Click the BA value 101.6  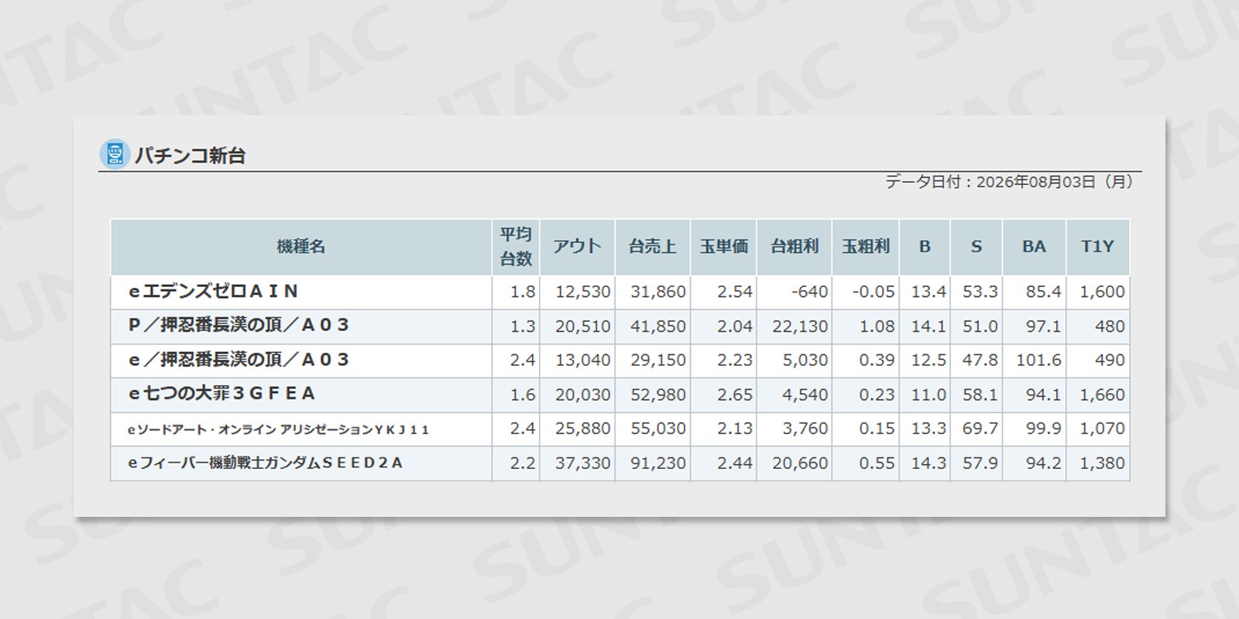1038,361
